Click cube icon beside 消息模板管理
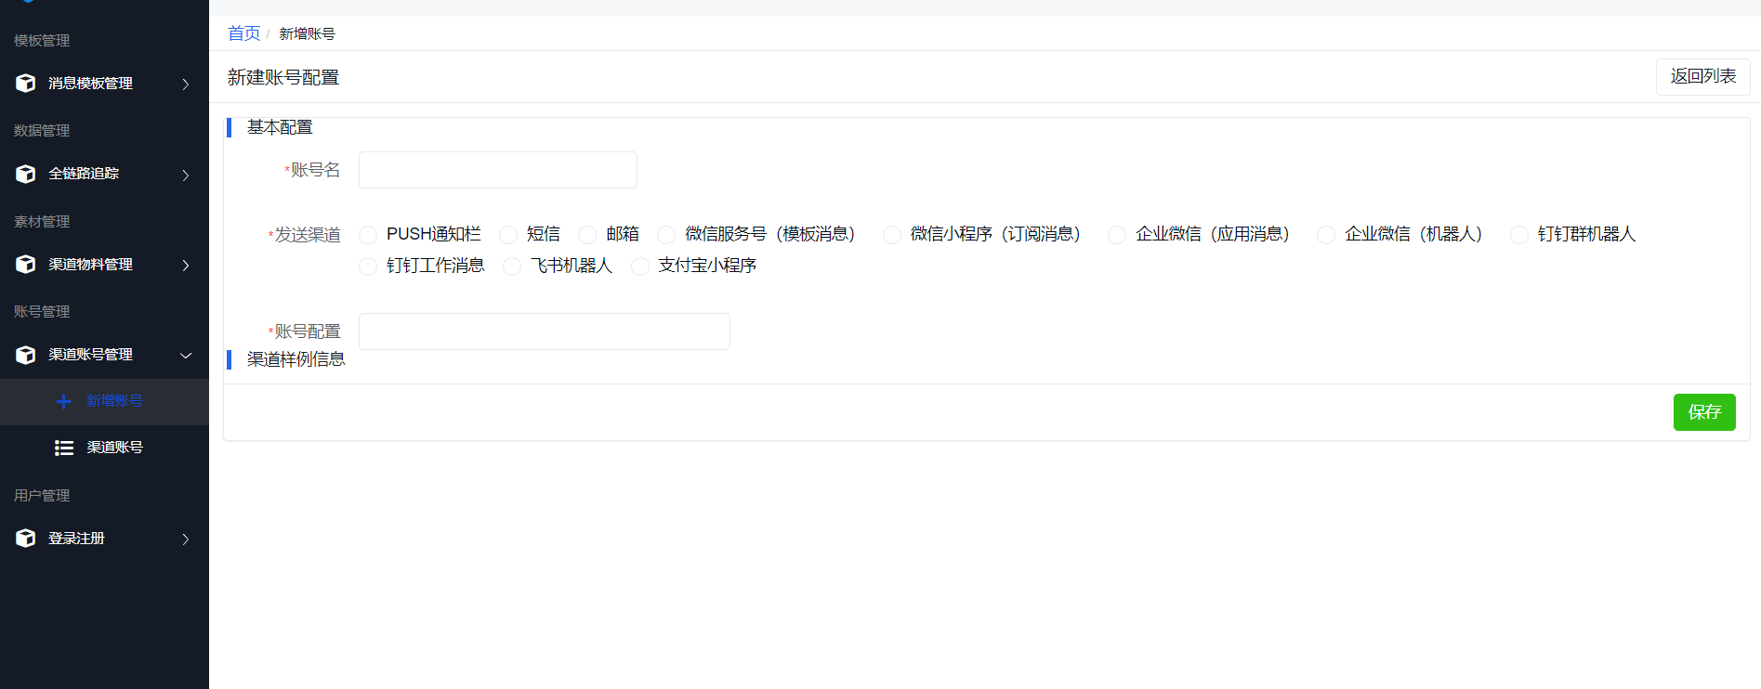Screen dimensions: 1761x689 coord(26,84)
